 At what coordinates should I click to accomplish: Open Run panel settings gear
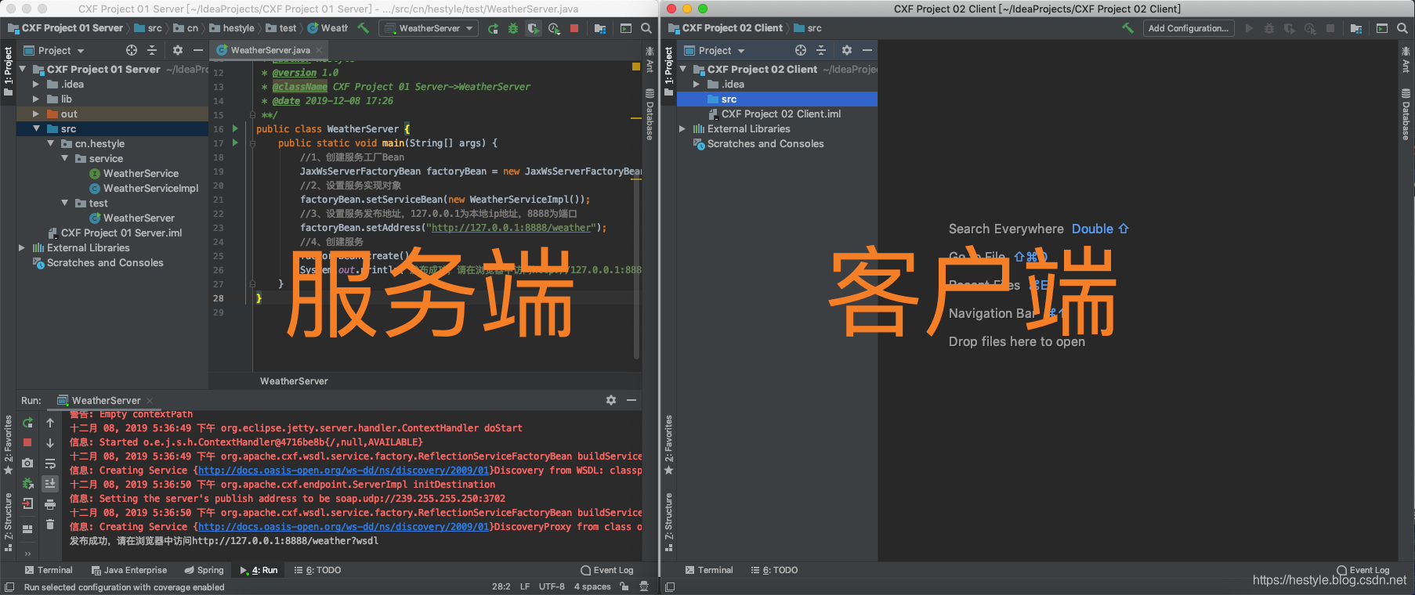[x=611, y=400]
